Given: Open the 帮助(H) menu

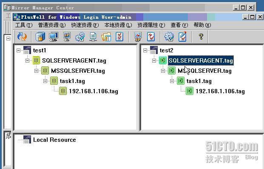Looking at the screenshot, I should coord(202,25).
